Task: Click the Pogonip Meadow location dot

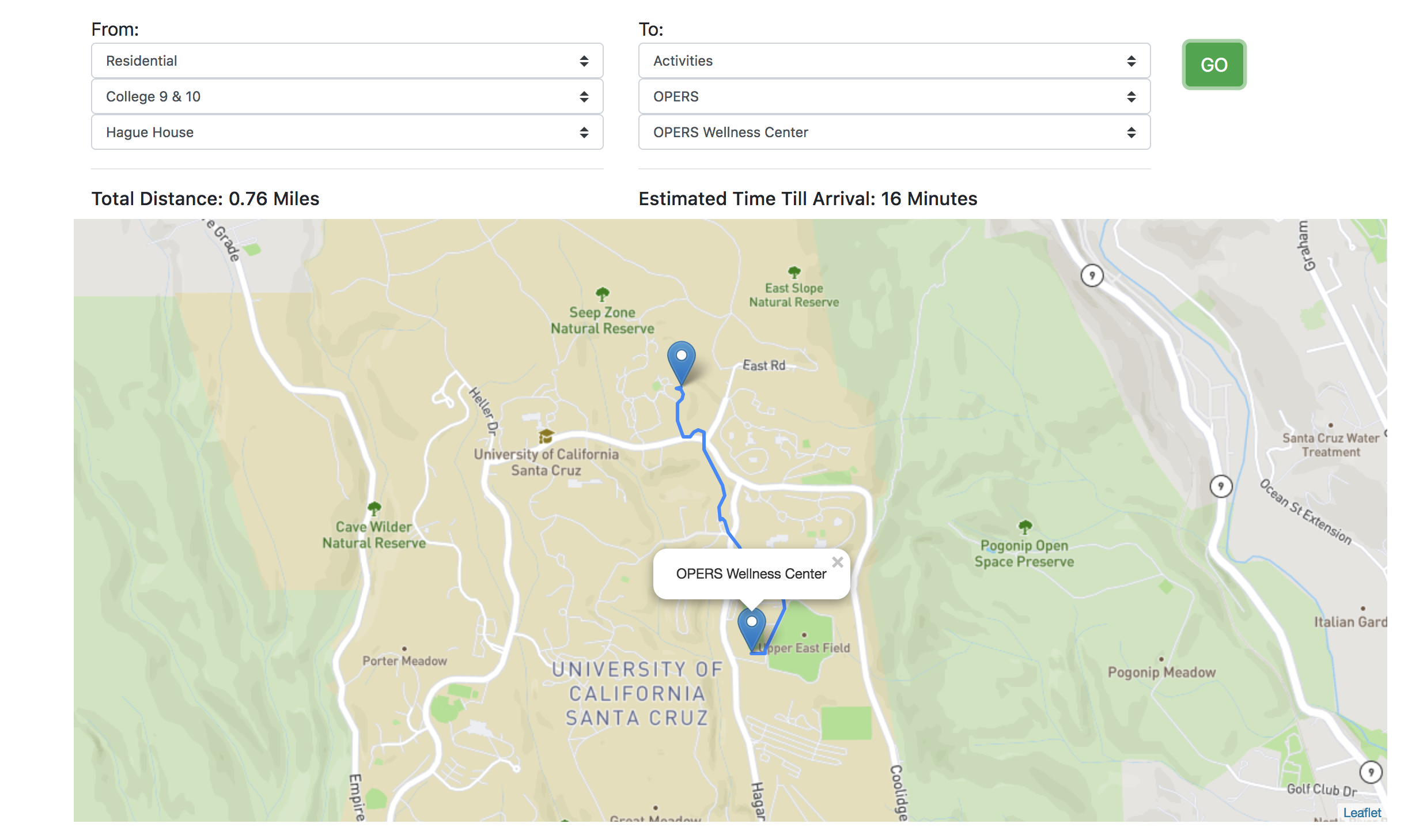Action: [1161, 659]
